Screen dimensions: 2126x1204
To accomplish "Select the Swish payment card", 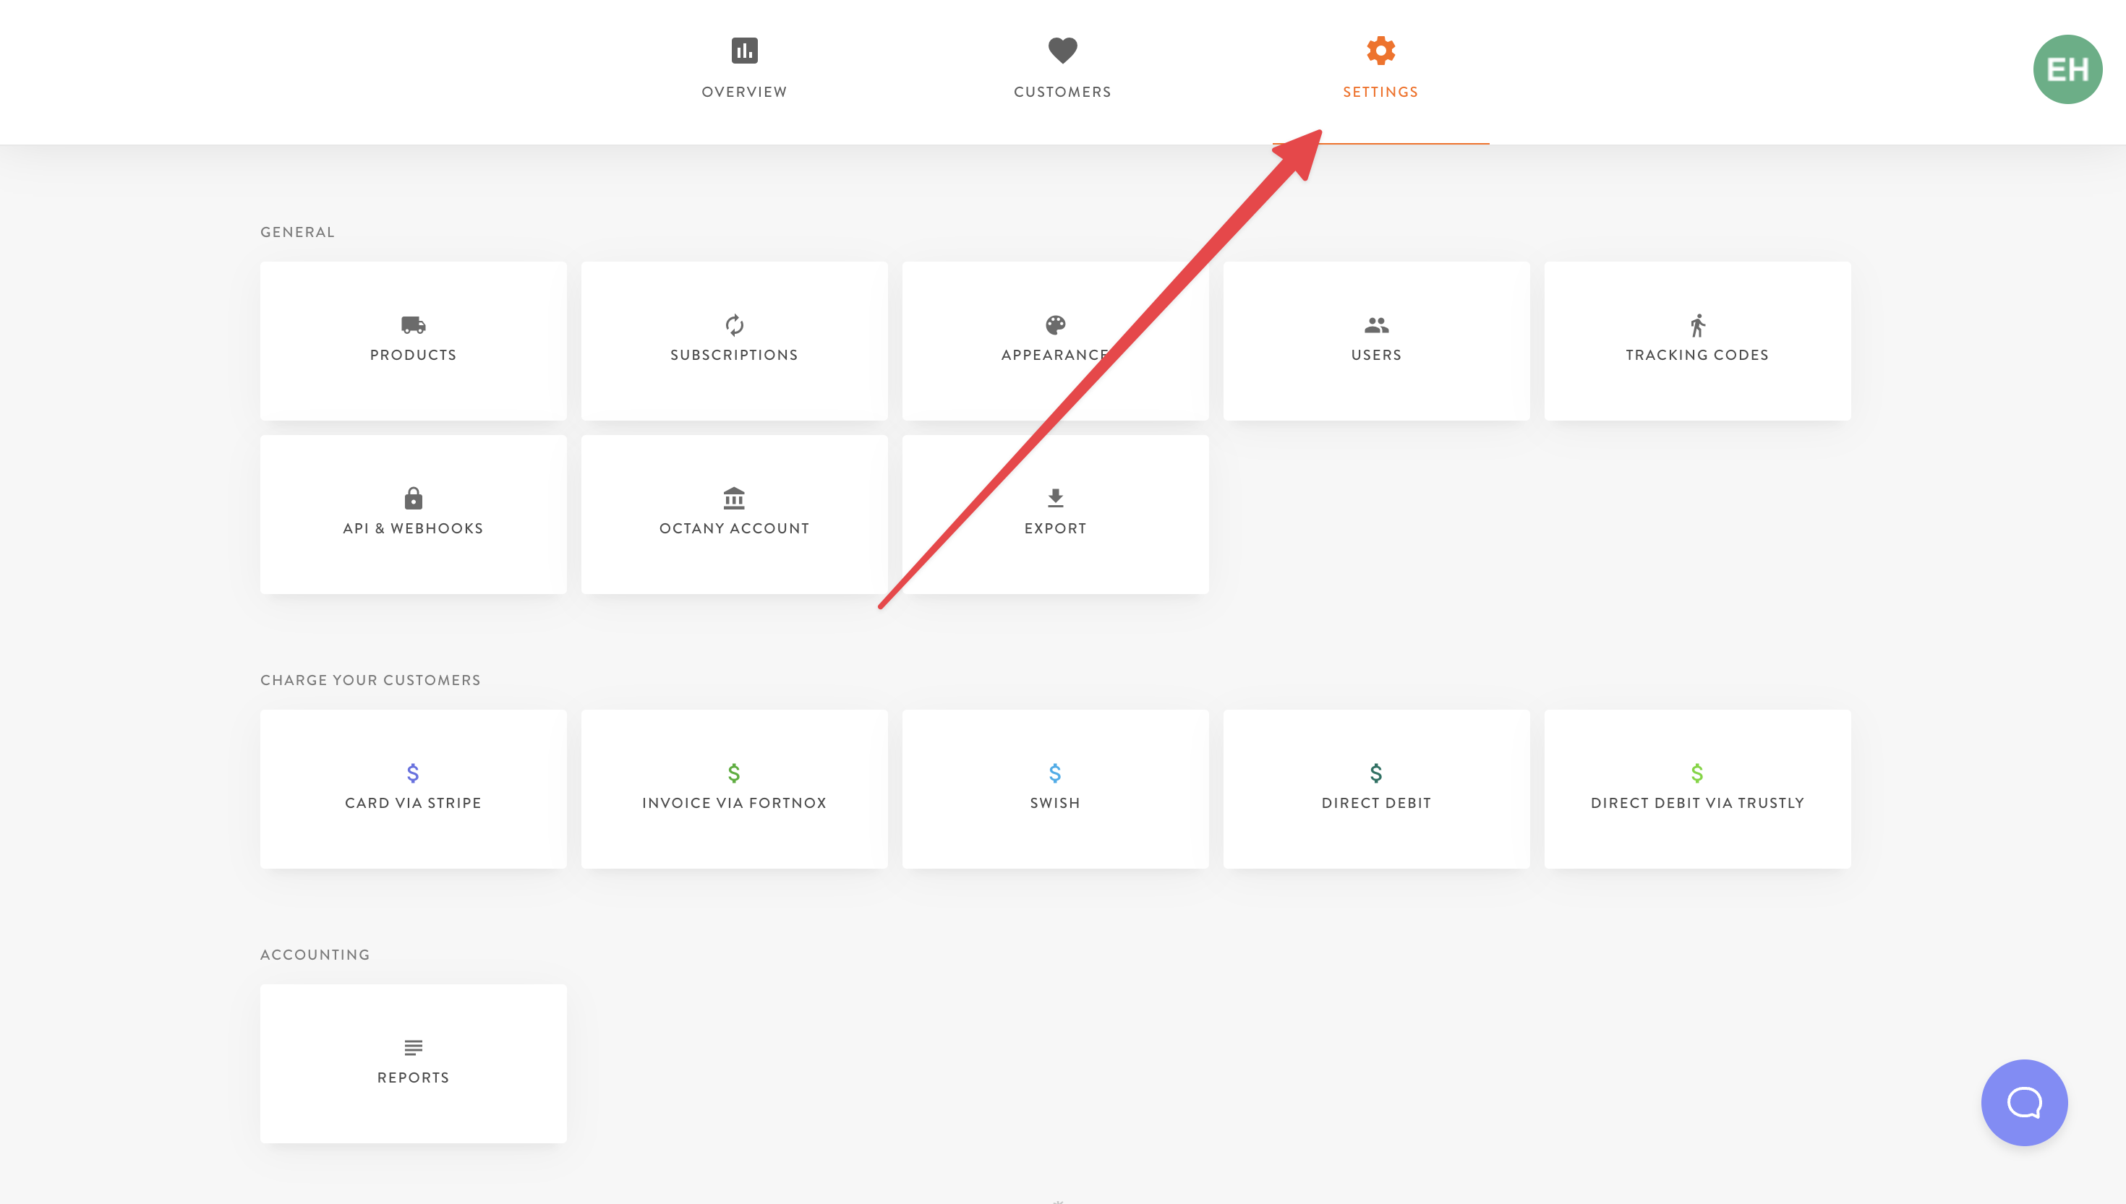I will point(1055,788).
